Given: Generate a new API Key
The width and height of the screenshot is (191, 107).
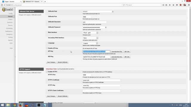Looking at the screenshot, I should 117,51.
